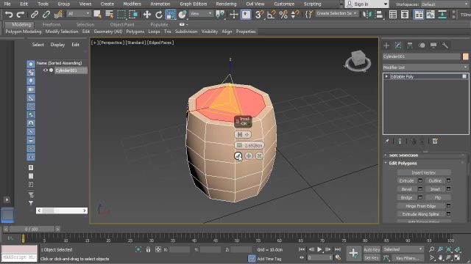Open the Rendering menu

226,4
